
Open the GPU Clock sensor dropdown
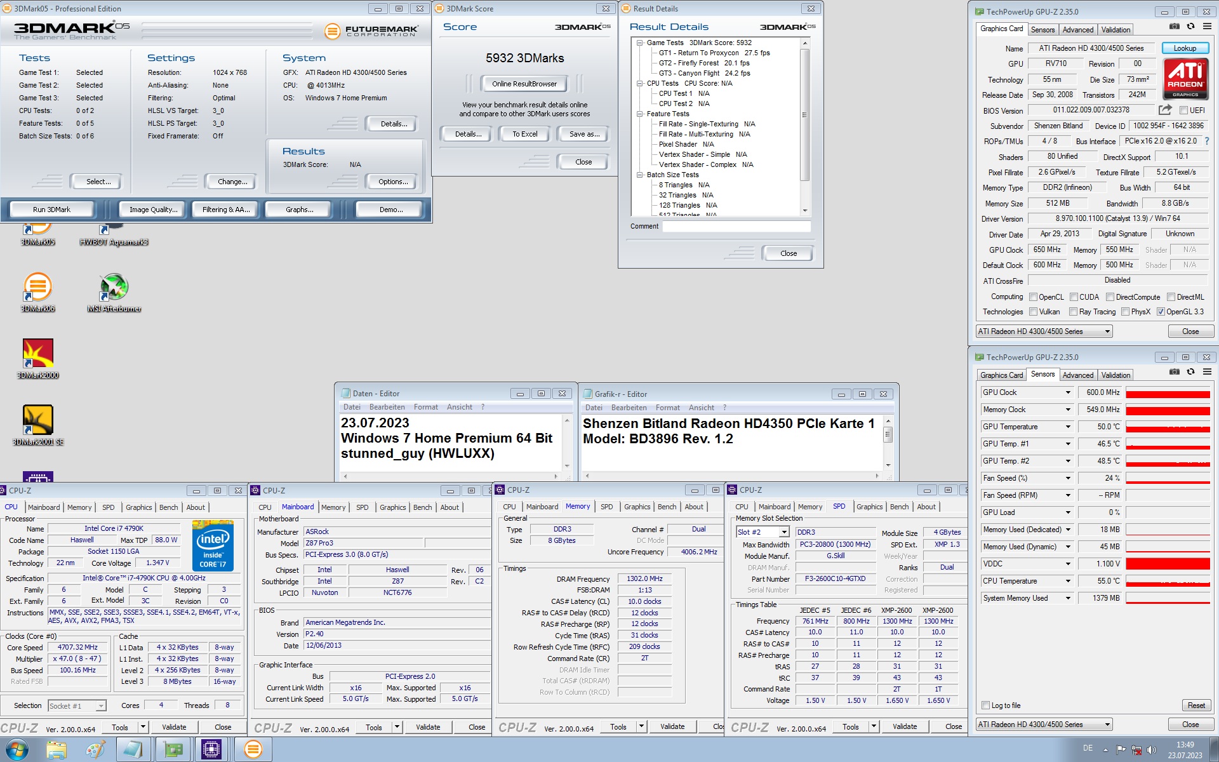point(1068,392)
